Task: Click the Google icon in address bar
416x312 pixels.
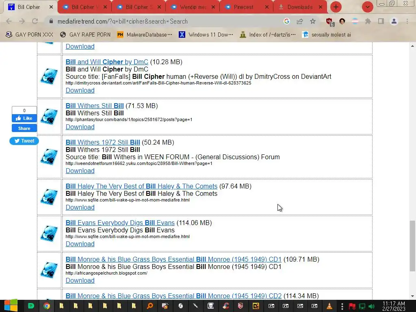Action: tap(286, 21)
